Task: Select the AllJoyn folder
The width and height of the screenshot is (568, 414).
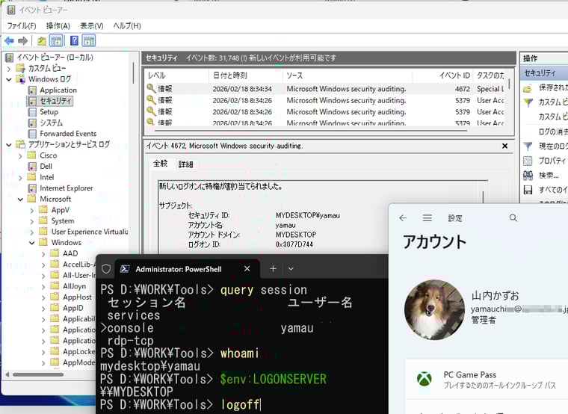Action: pyautogui.click(x=74, y=285)
